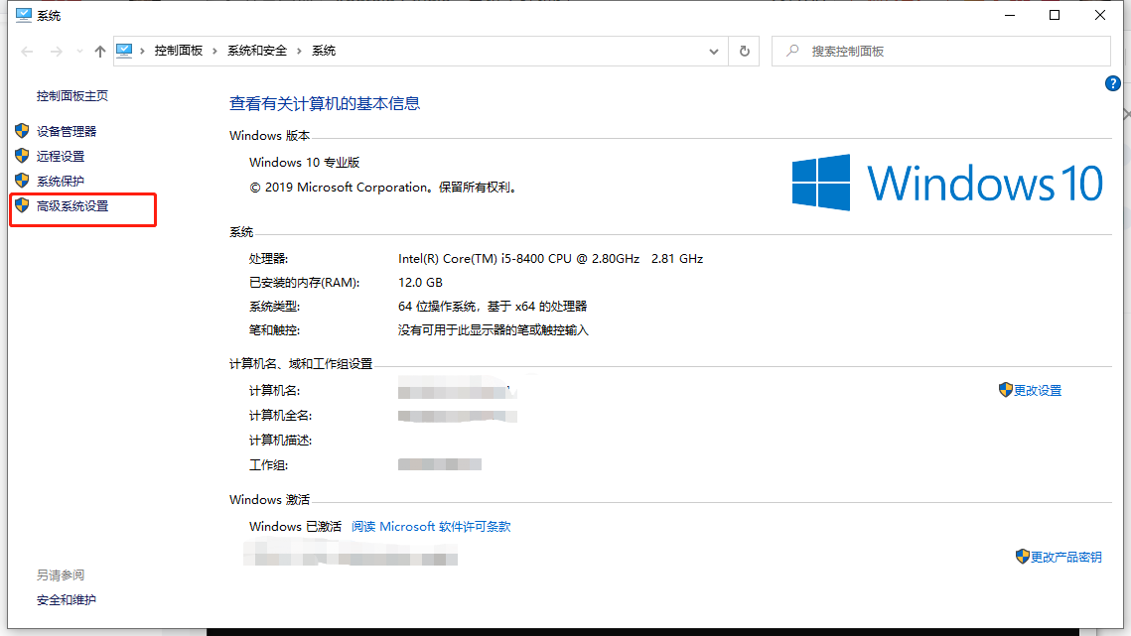Minimize the 系统 window

(1010, 15)
